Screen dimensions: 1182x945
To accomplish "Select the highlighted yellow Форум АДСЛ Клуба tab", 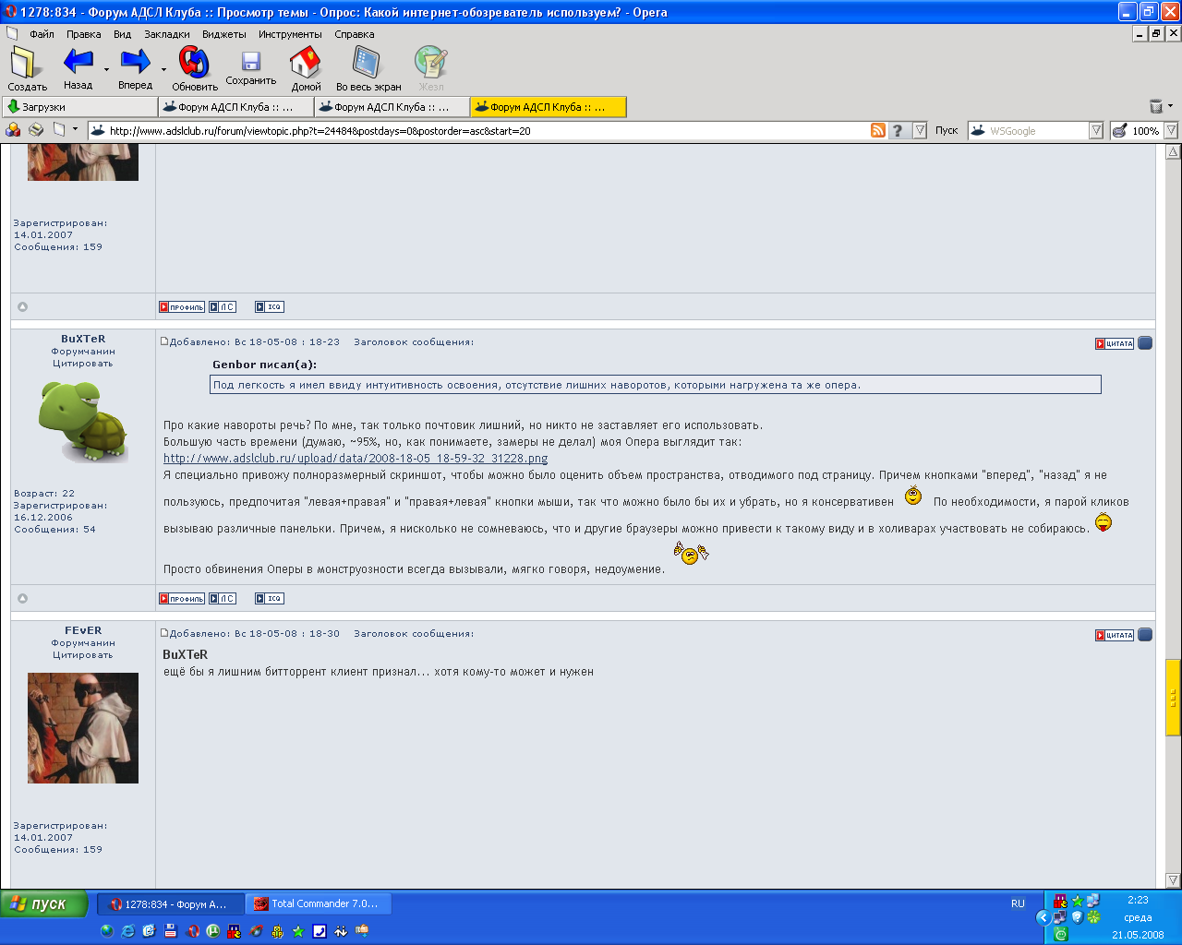I will point(549,107).
